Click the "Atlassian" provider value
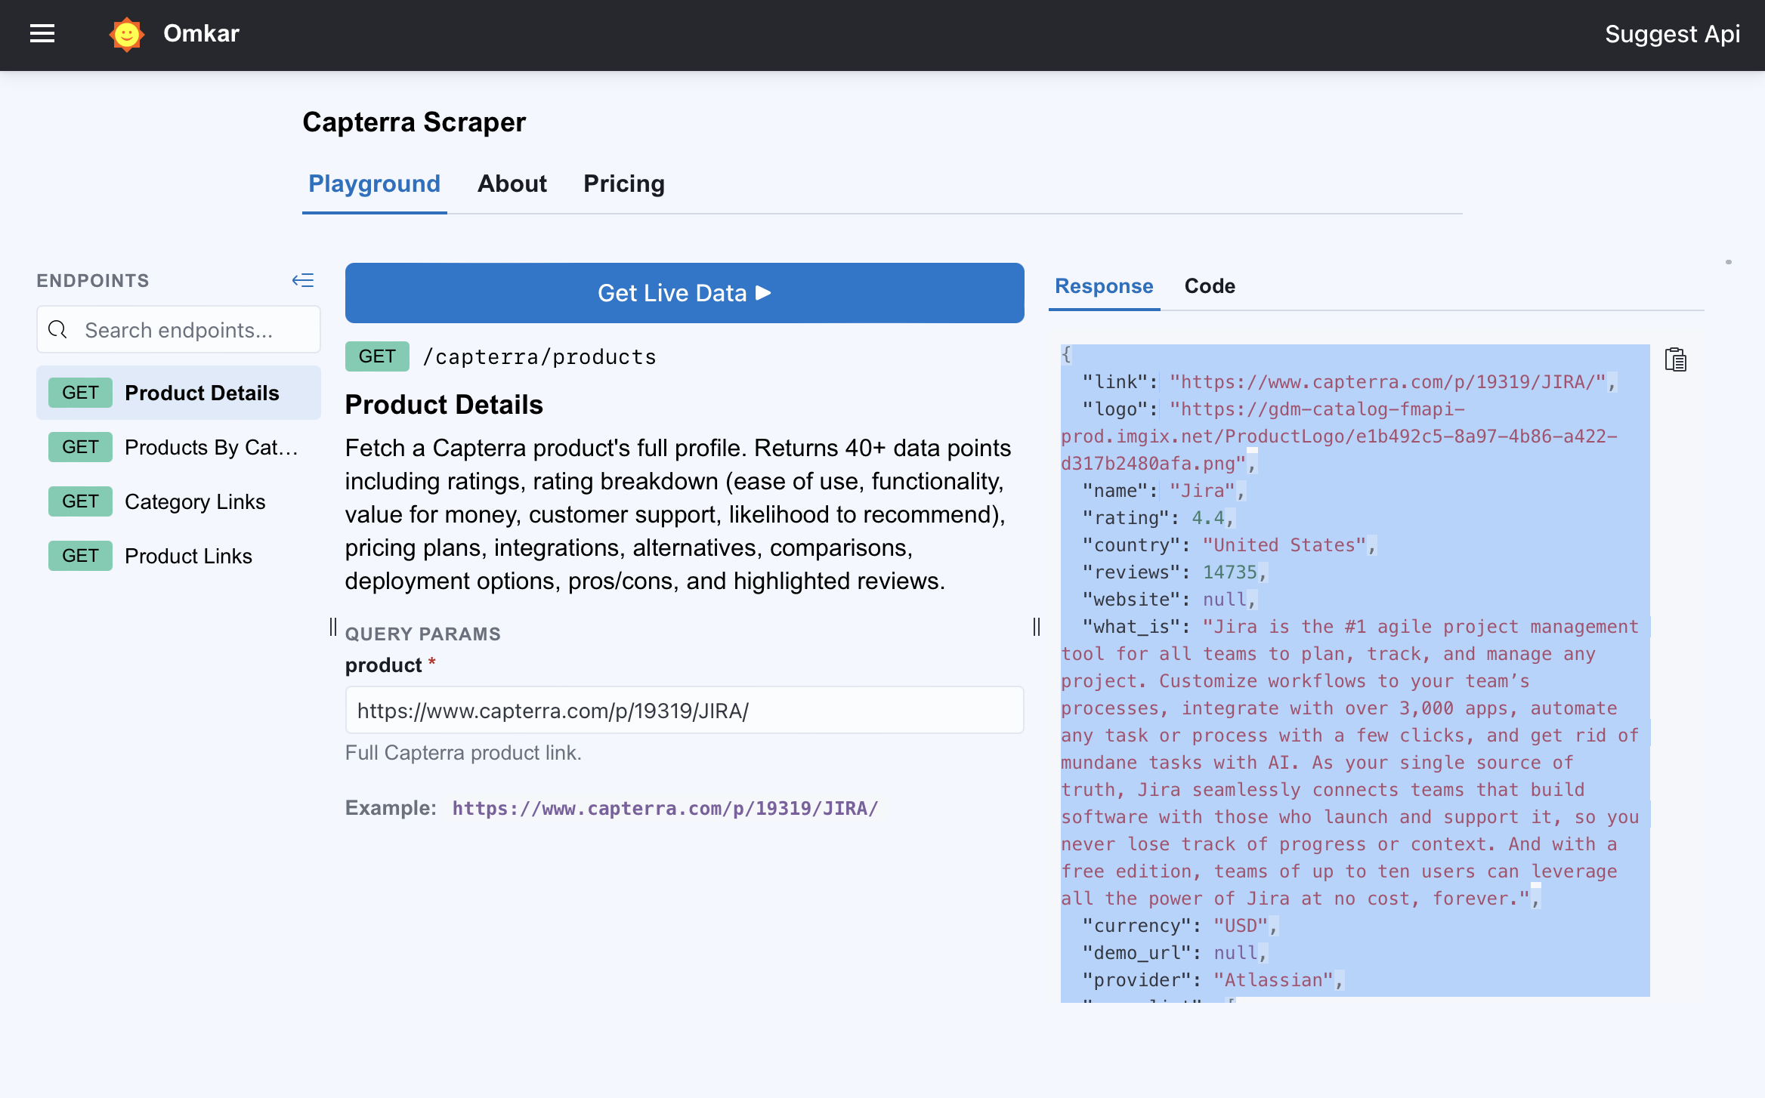Screen dimensions: 1765x1098 pyautogui.click(x=1273, y=980)
